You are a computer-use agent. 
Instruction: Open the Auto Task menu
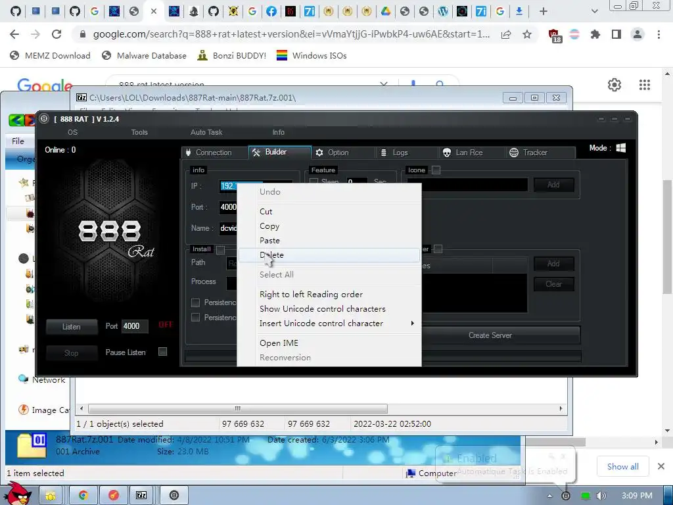206,132
